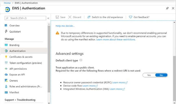The width and height of the screenshot is (176, 104).
Task: Click the Expose an API cloud icon
Action: click(6, 74)
